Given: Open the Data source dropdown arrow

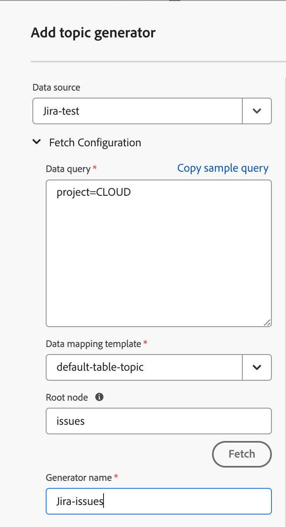Looking at the screenshot, I should [x=257, y=111].
